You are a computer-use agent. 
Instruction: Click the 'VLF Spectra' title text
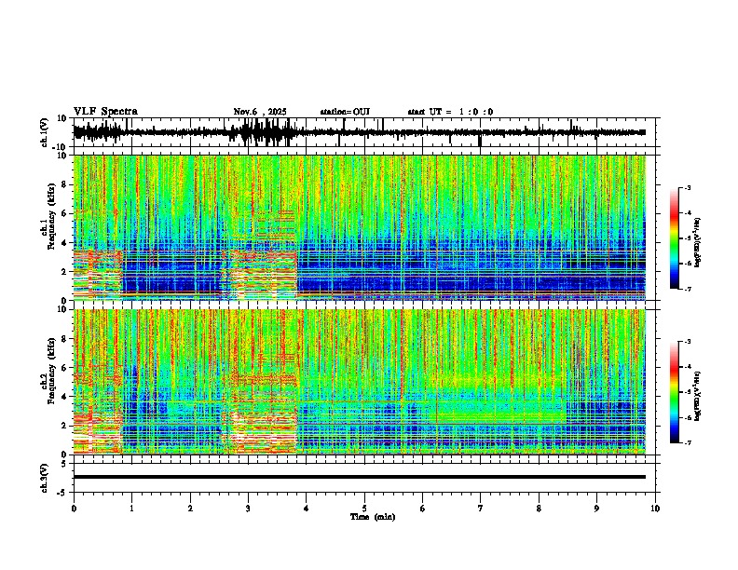point(105,112)
